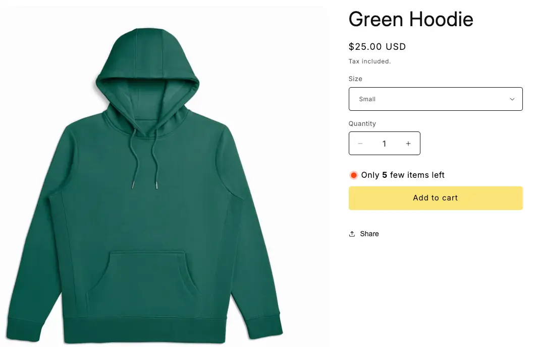The width and height of the screenshot is (536, 347).
Task: Click the bold number 5 in stock message
Action: click(385, 175)
